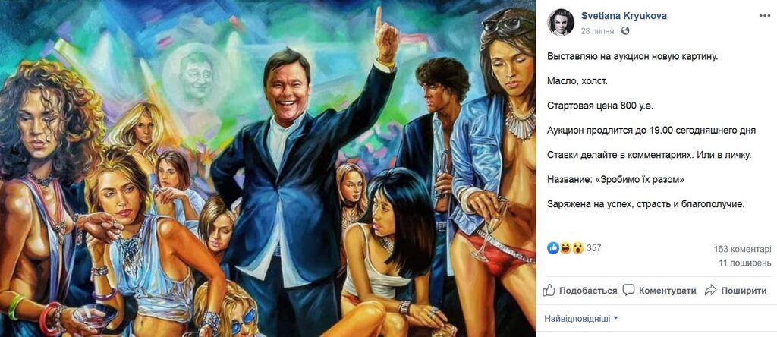Click the speech bubble comment icon
The width and height of the screenshot is (777, 337).
(x=628, y=291)
